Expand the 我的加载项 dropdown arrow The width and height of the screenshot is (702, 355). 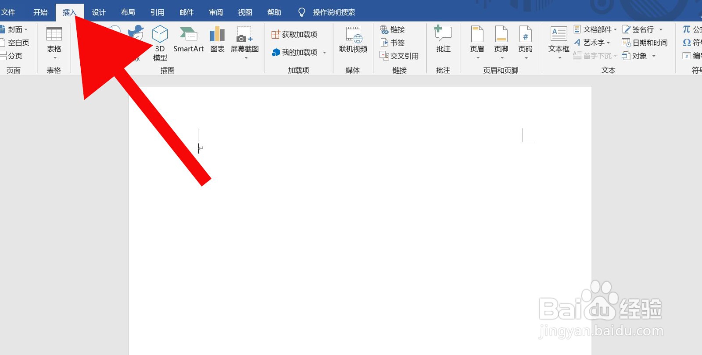point(325,53)
